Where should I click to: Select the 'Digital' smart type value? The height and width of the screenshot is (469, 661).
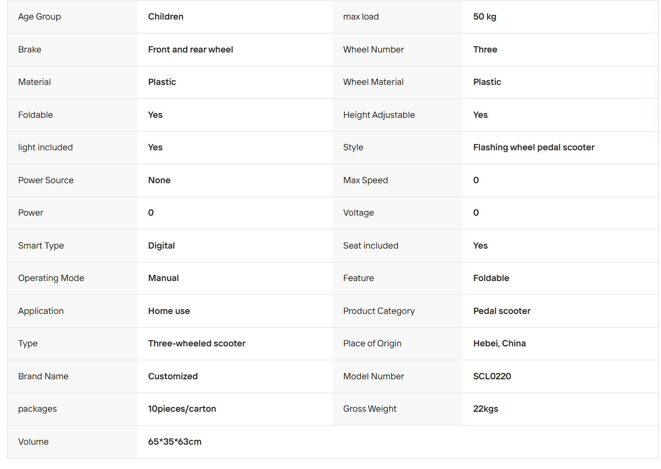pyautogui.click(x=161, y=246)
